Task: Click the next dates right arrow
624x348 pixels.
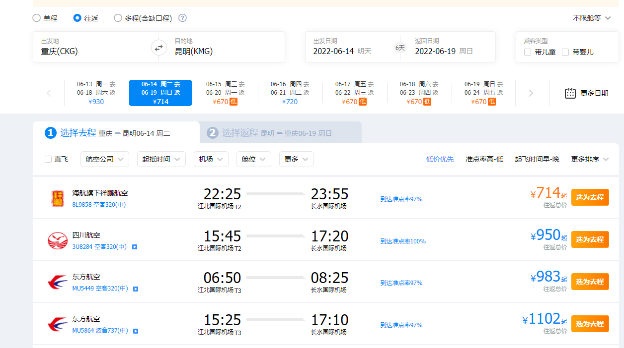Action: pyautogui.click(x=531, y=93)
